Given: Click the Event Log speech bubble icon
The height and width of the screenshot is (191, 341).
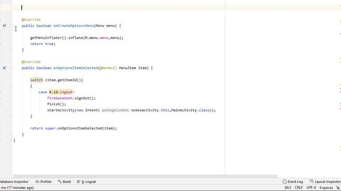Looking at the screenshot, I should click(285, 181).
